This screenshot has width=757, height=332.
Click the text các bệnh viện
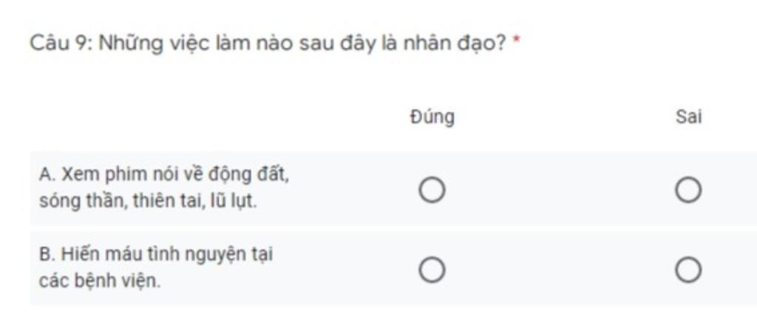(x=100, y=280)
